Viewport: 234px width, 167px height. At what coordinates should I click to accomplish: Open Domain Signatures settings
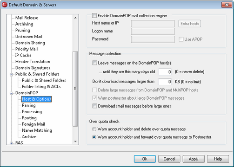coord(33,68)
